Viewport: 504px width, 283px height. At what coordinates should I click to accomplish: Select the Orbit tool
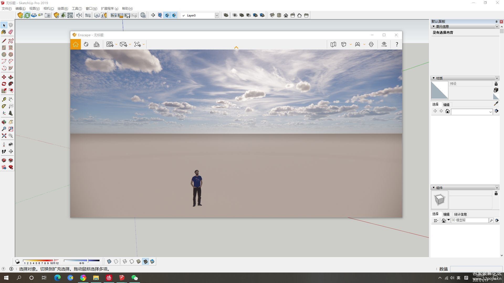[x=4, y=122]
